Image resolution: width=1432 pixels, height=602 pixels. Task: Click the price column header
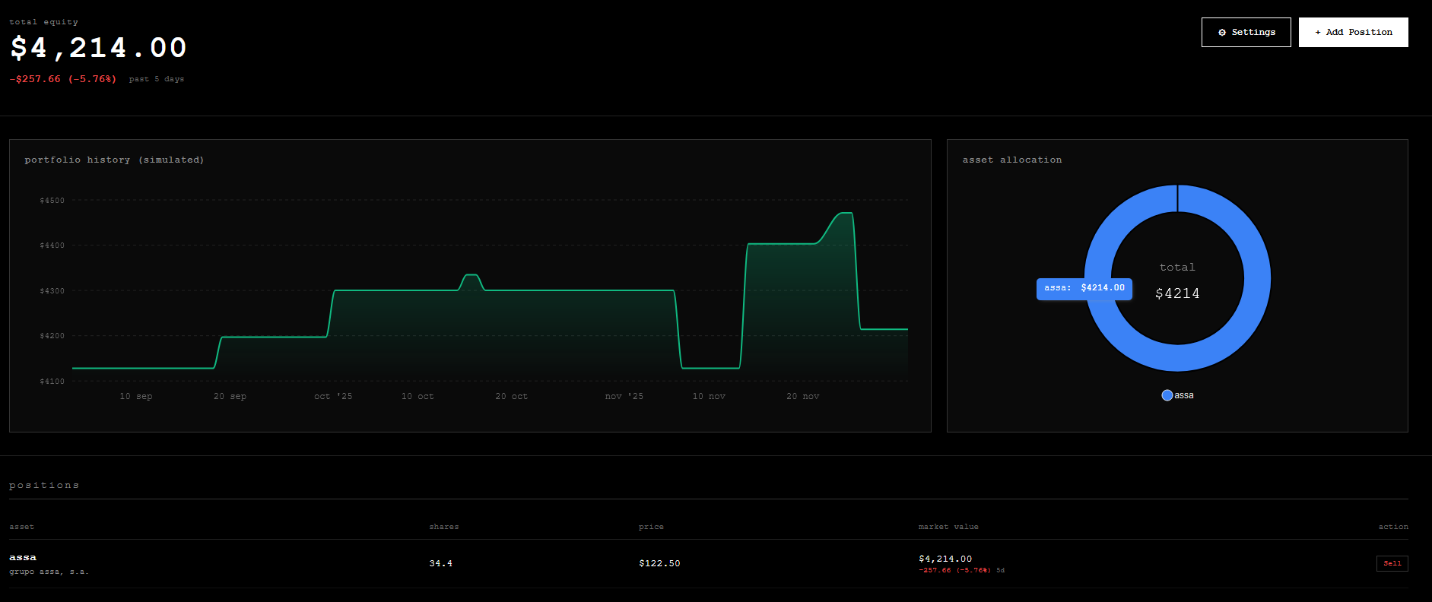(x=651, y=527)
